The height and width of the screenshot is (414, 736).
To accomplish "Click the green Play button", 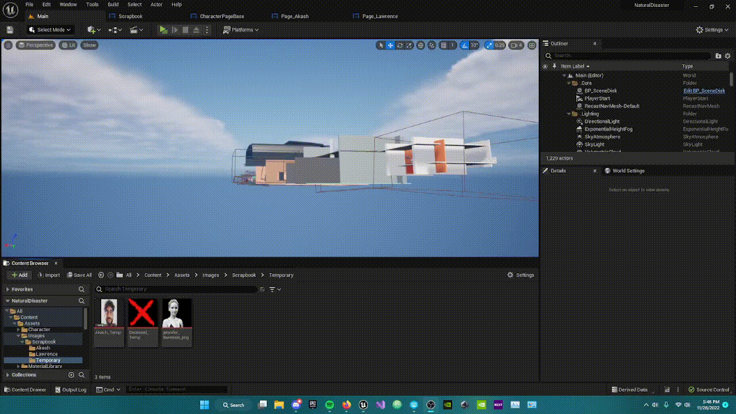I will (163, 30).
